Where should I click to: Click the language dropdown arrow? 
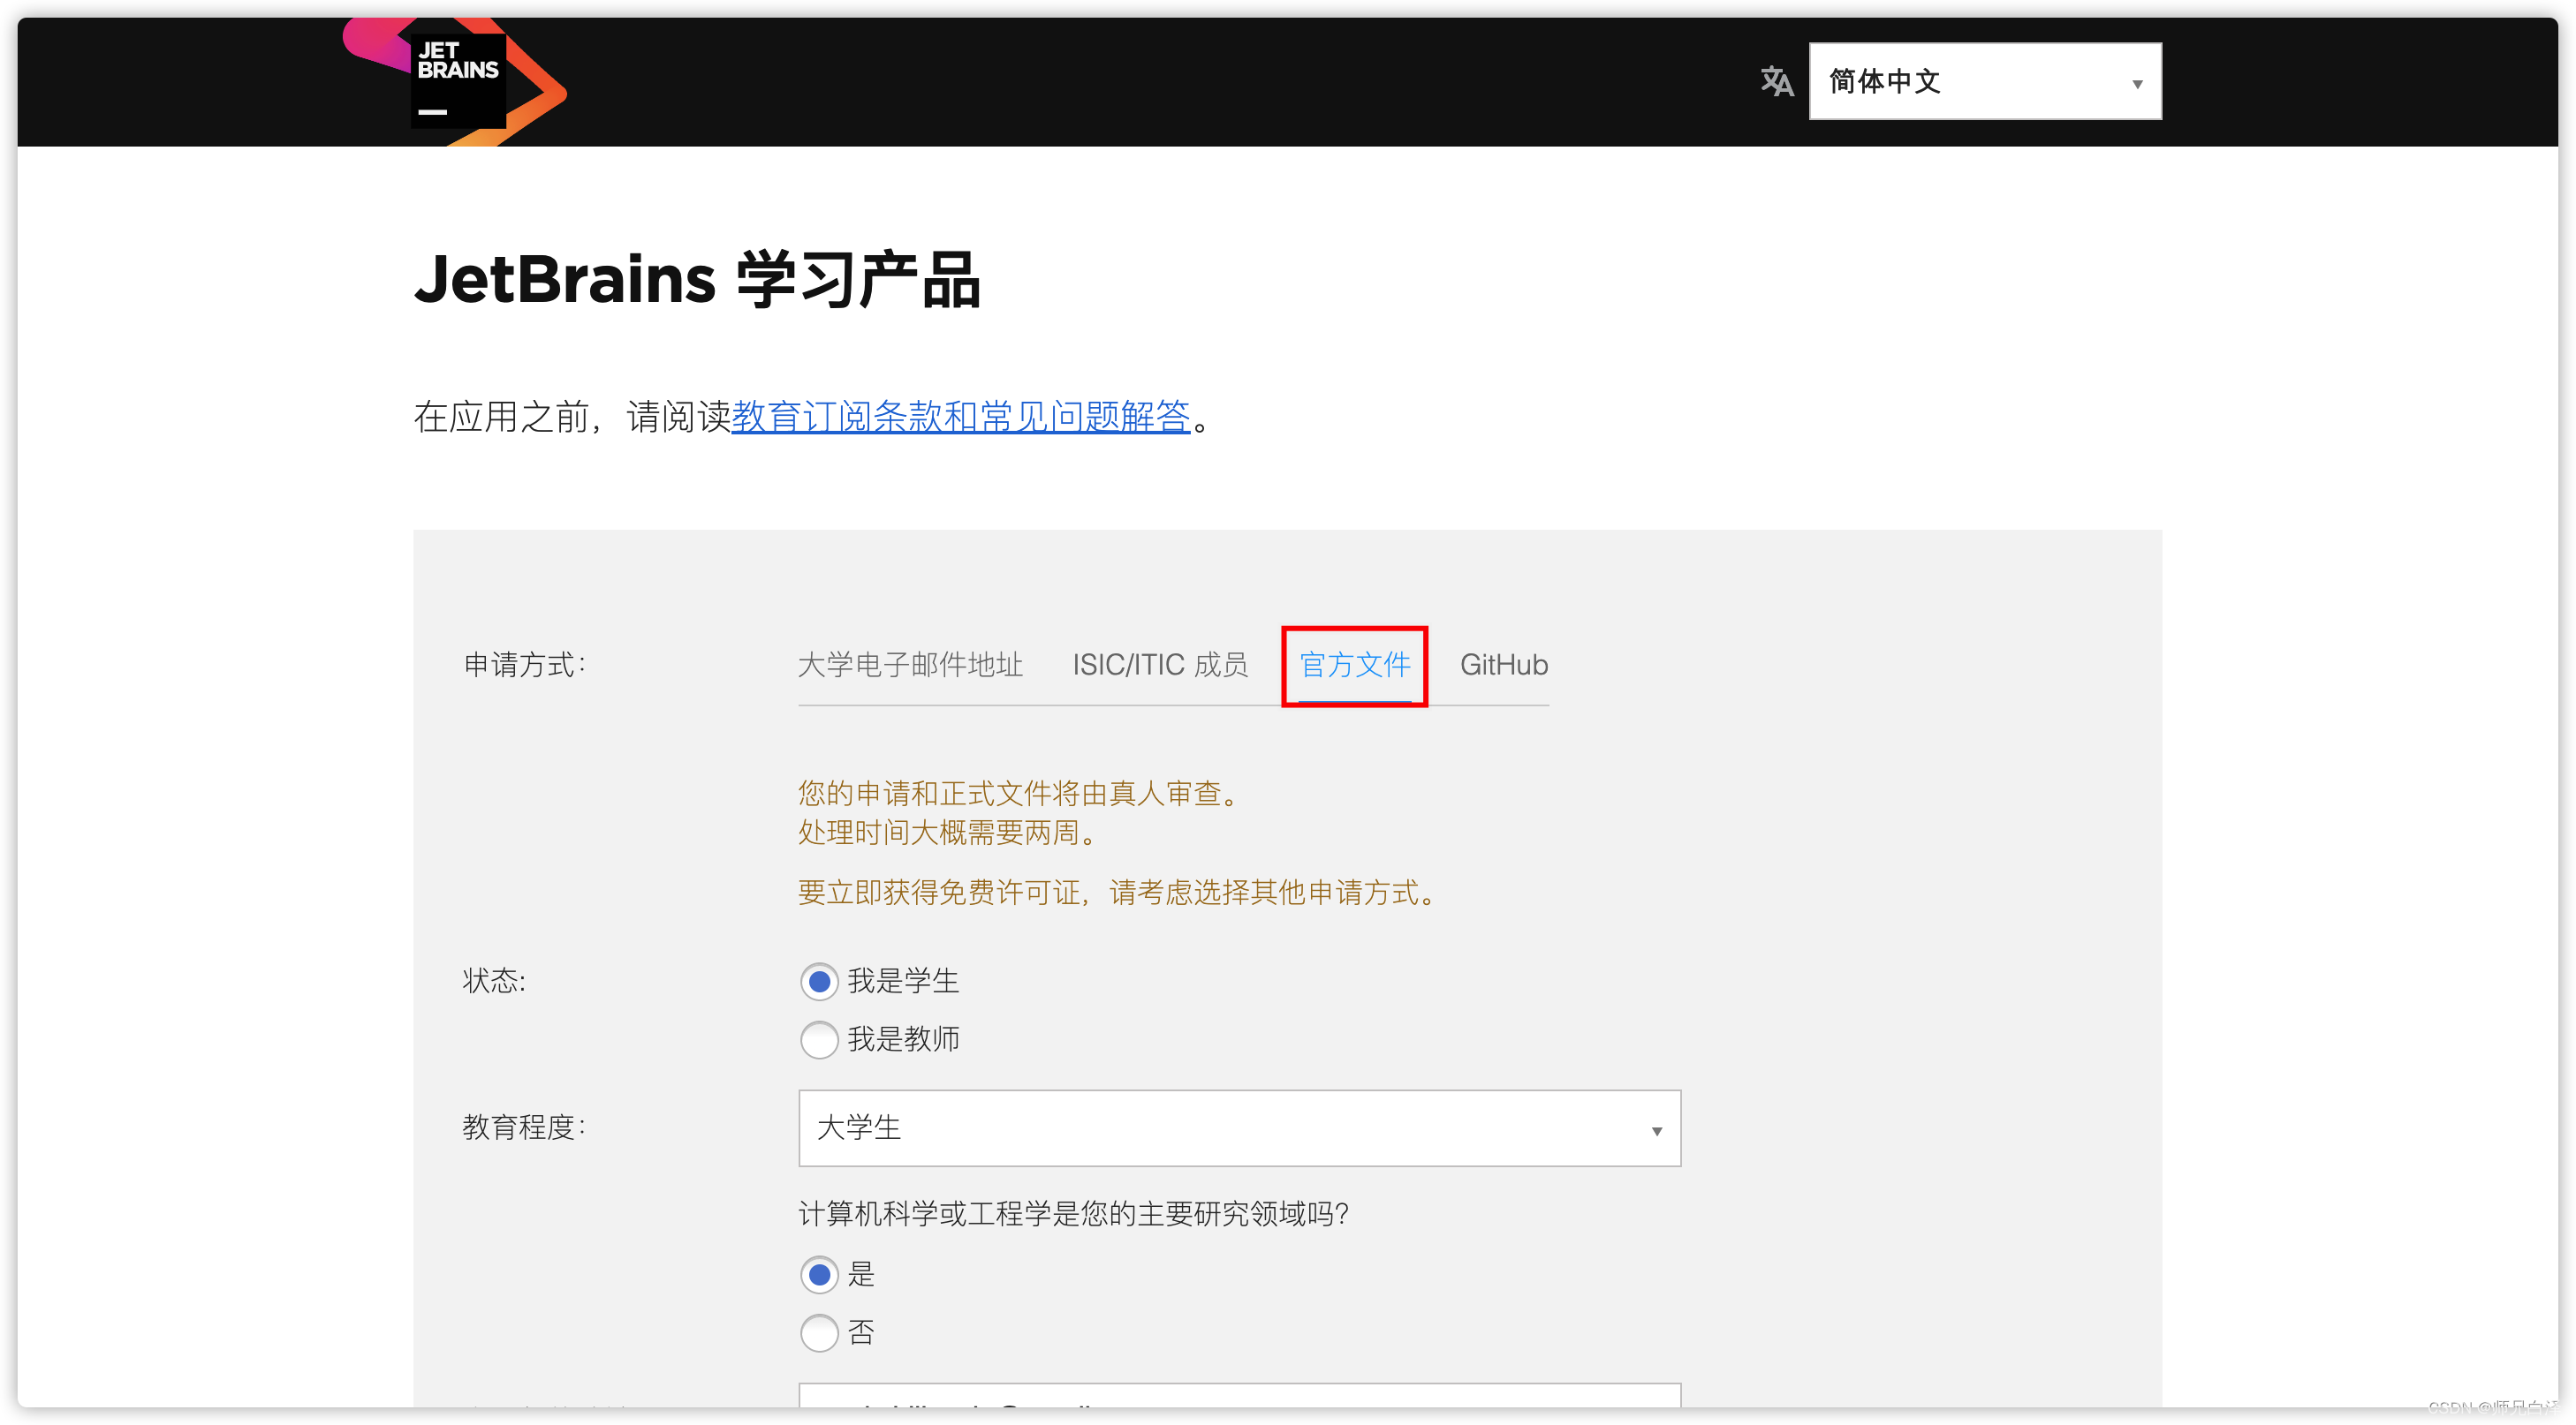point(2136,84)
